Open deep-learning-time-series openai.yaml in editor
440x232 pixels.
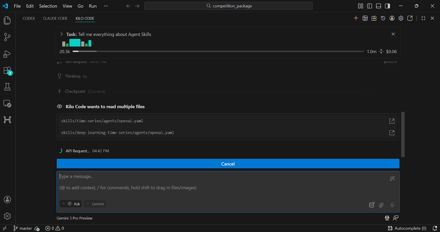(392, 133)
